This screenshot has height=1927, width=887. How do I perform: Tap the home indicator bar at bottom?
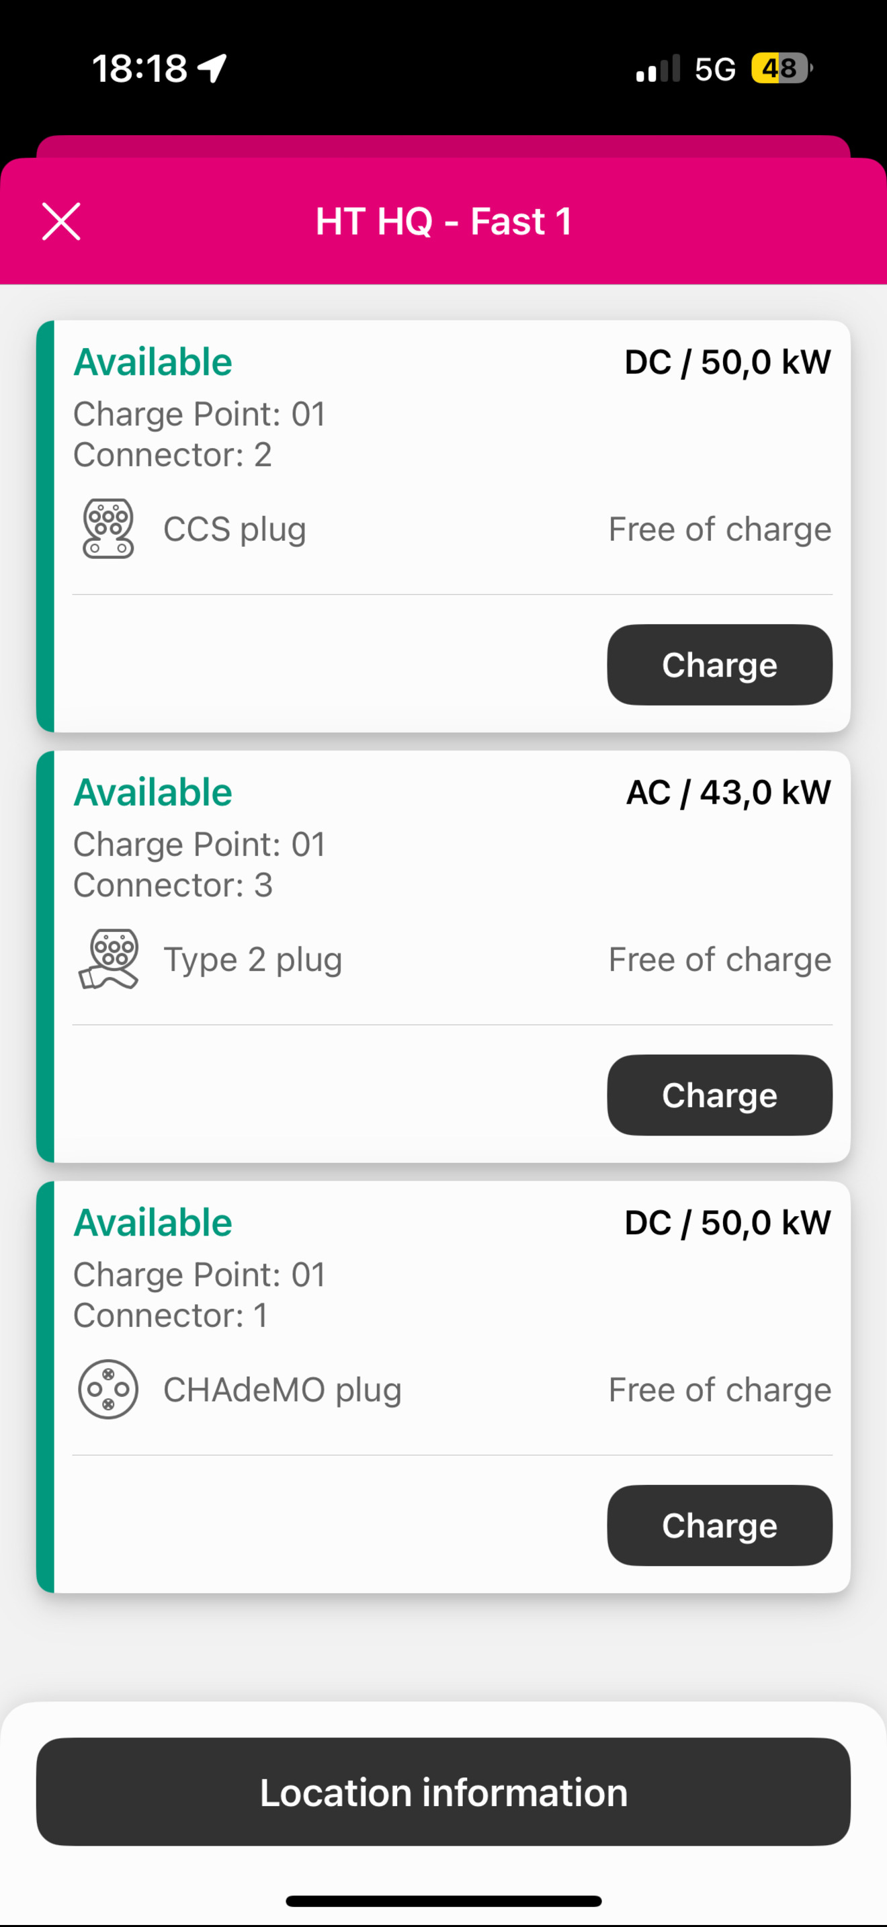pos(443,1901)
